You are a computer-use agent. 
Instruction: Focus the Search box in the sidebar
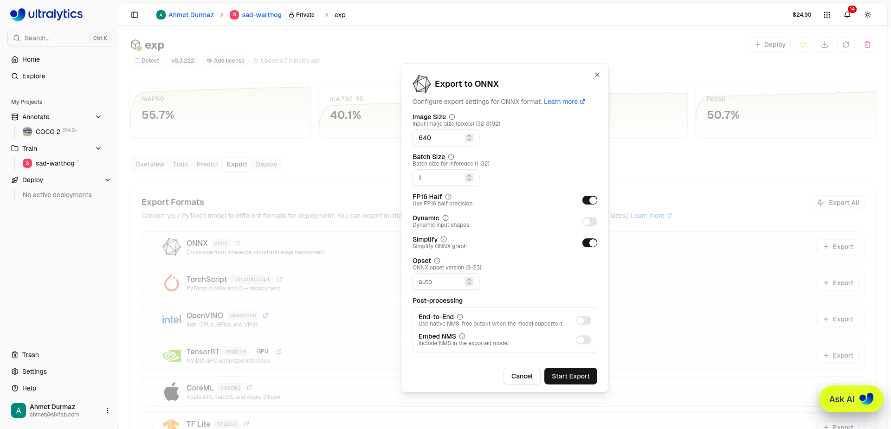pyautogui.click(x=61, y=38)
